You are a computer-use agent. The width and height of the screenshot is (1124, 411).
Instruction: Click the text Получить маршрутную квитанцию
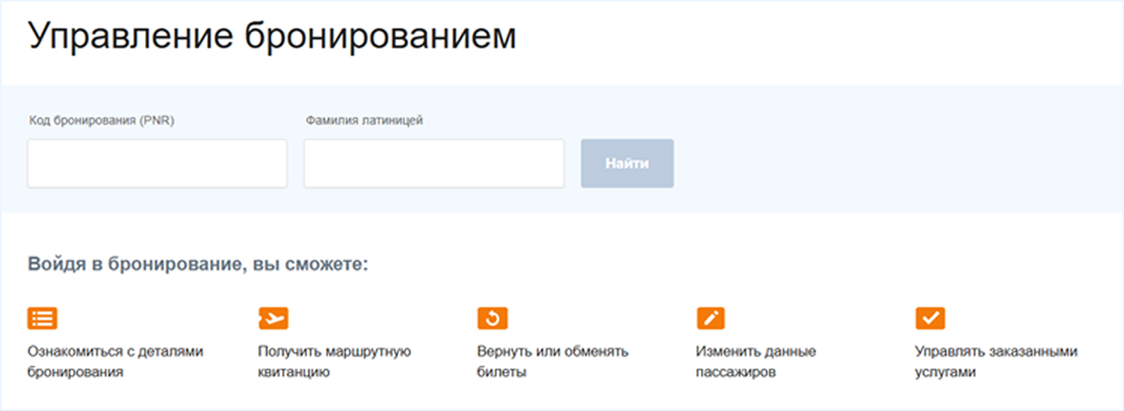[x=335, y=362]
